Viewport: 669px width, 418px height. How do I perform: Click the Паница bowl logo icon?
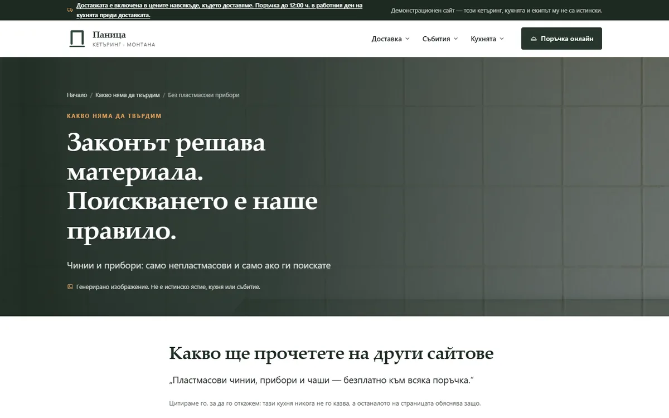point(77,38)
